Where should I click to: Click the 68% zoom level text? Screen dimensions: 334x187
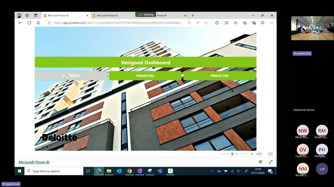pyautogui.click(x=259, y=154)
